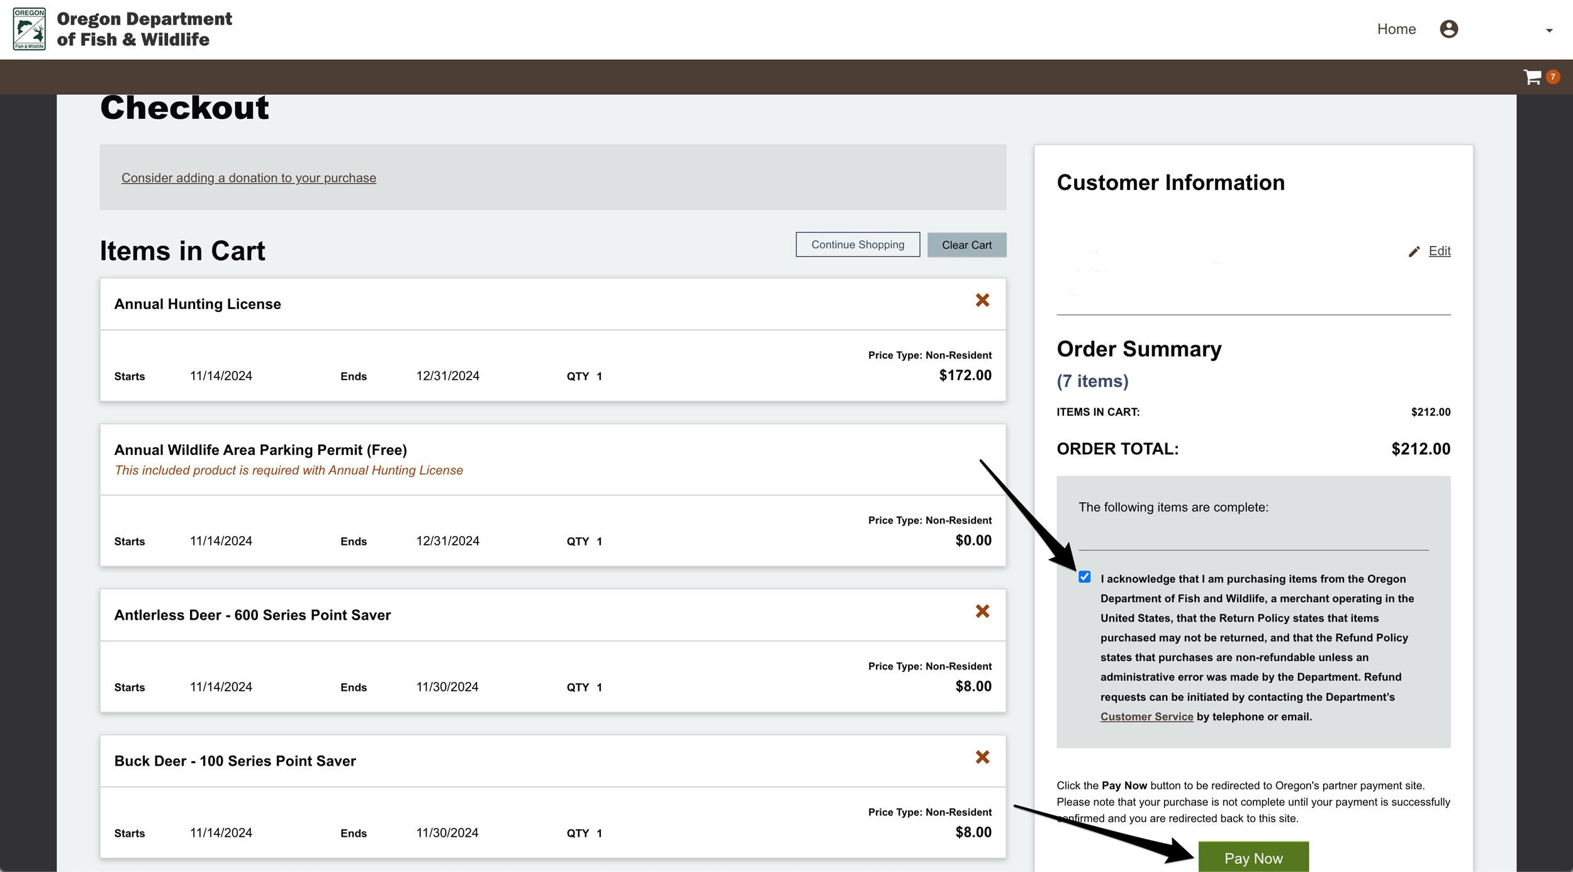Image resolution: width=1573 pixels, height=872 pixels.
Task: Uncheck the purchase acknowledgment checkbox
Action: 1084,577
